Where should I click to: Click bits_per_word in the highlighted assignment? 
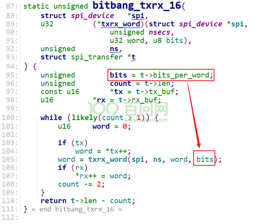tap(181, 75)
